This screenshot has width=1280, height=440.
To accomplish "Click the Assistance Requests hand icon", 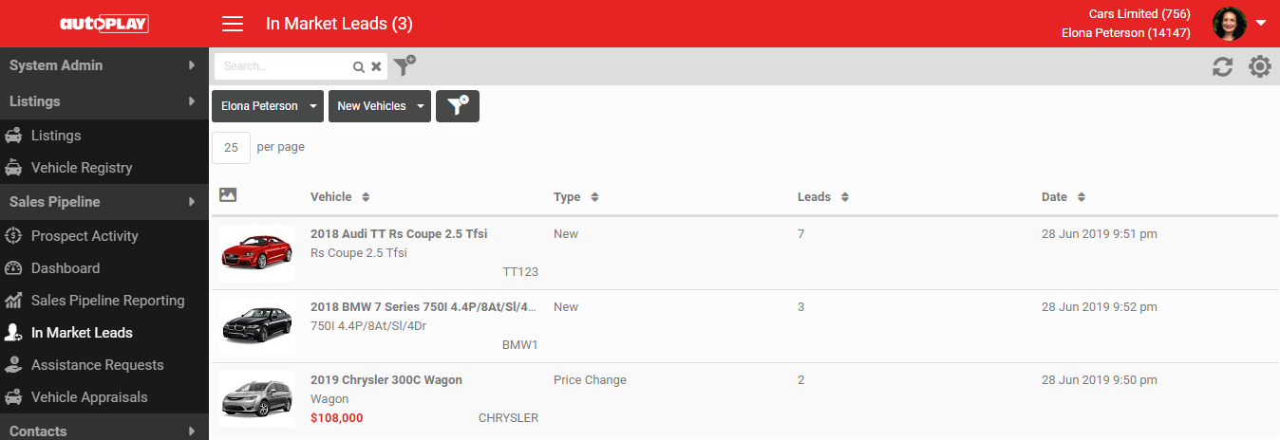I will (x=13, y=365).
